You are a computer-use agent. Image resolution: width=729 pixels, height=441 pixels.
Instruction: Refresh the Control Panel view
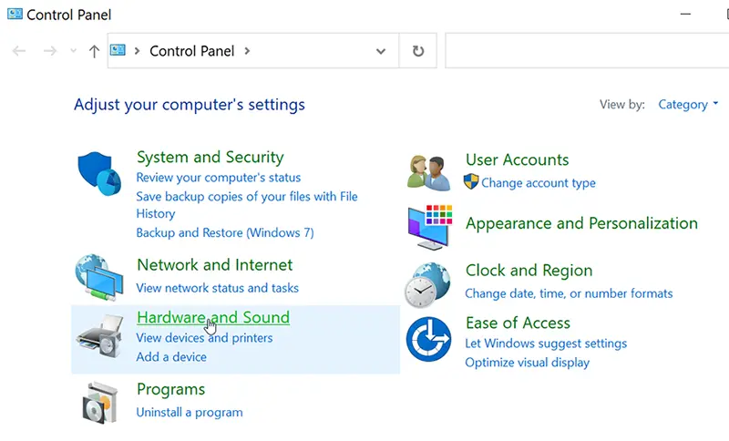[x=418, y=51]
